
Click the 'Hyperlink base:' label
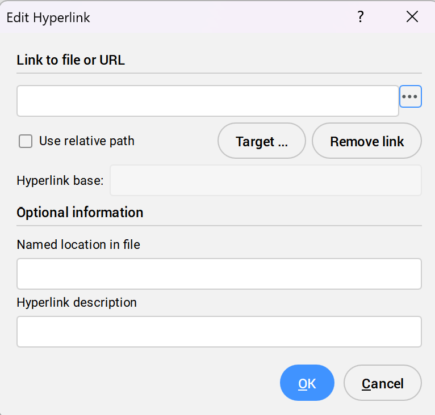click(60, 181)
